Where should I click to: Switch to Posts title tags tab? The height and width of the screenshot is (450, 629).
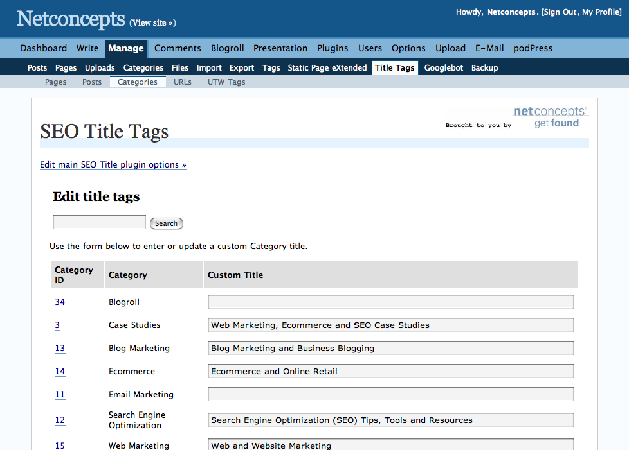tap(92, 82)
